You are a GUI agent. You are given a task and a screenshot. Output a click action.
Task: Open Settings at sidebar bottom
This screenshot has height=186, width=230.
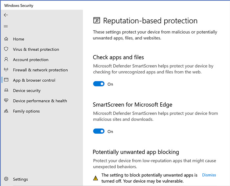pyautogui.click(x=20, y=179)
